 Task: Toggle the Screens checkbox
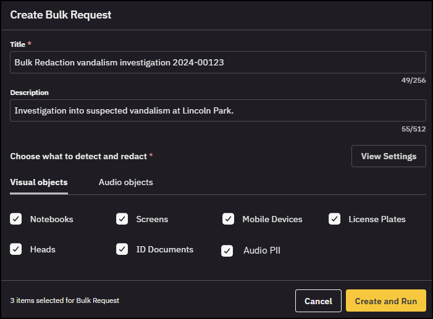pos(122,219)
